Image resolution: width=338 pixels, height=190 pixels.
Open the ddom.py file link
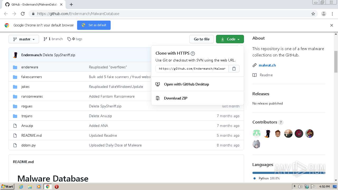pyautogui.click(x=29, y=145)
